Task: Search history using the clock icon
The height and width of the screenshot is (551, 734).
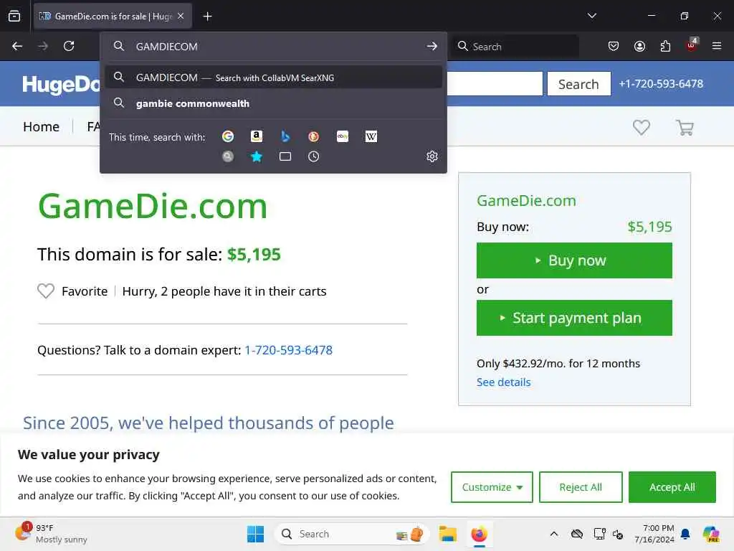Action: coord(314,156)
